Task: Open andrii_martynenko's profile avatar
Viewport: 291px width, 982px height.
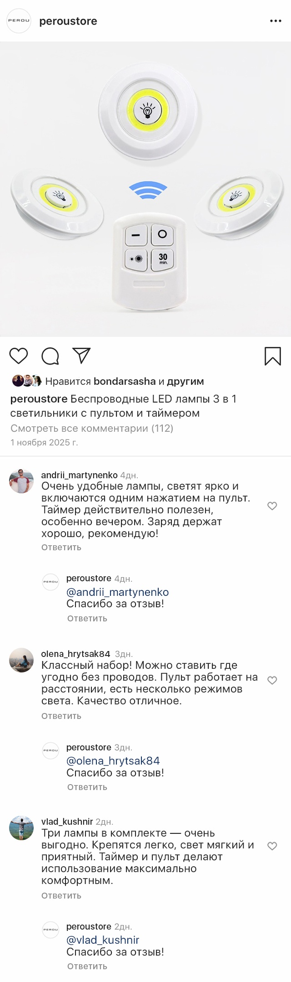Action: pyautogui.click(x=21, y=481)
